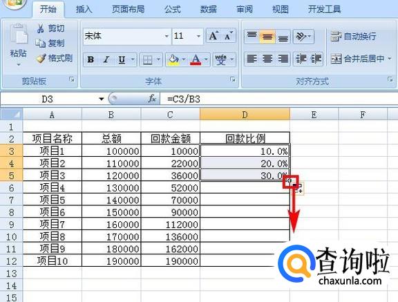Click the 自动换行 wrap text button
This screenshot has height=302, width=398.
(x=353, y=37)
